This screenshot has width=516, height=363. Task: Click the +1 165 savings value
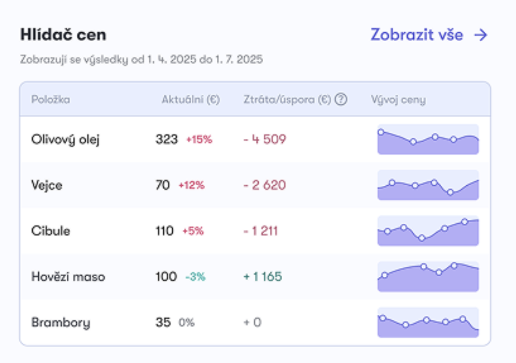[263, 277]
